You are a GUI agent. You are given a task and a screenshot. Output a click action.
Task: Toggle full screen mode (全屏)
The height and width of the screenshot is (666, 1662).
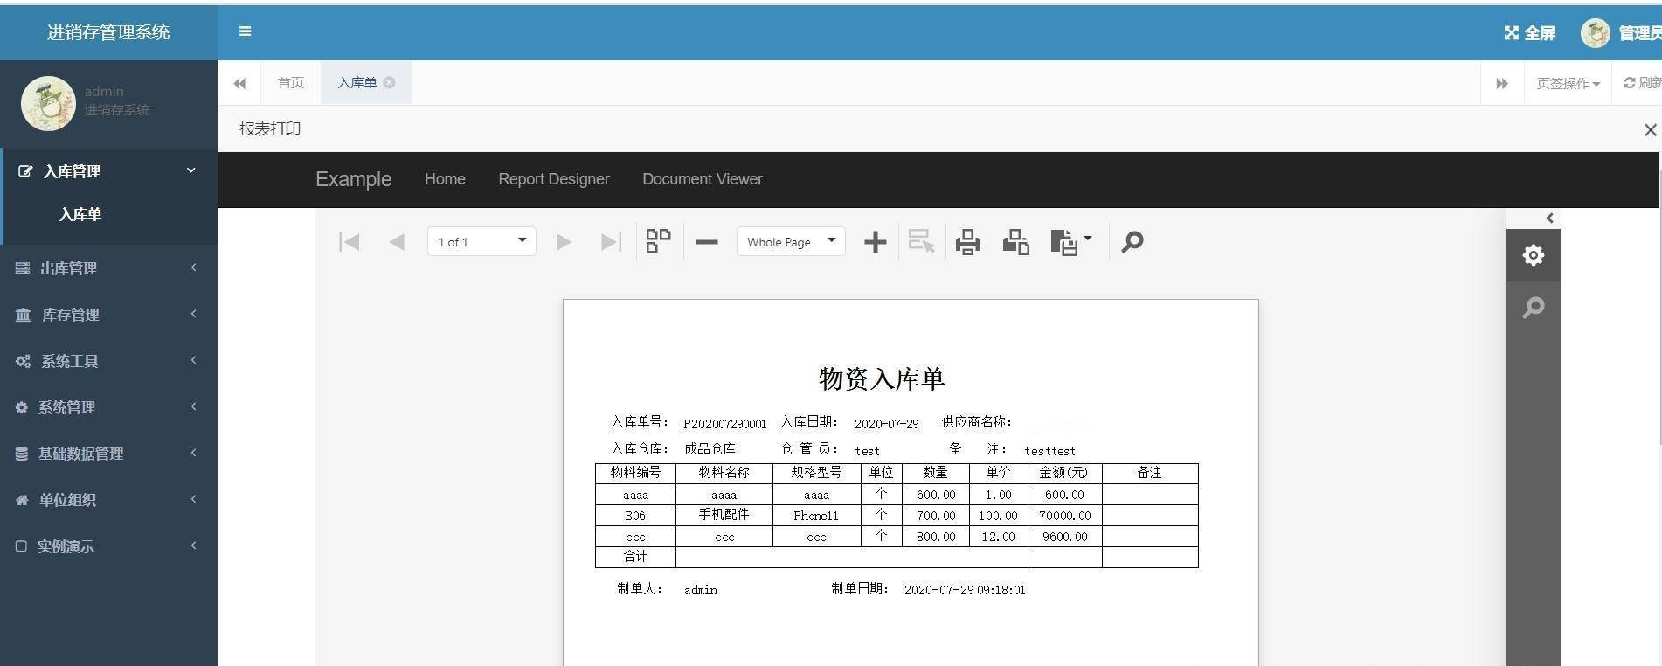click(1529, 33)
